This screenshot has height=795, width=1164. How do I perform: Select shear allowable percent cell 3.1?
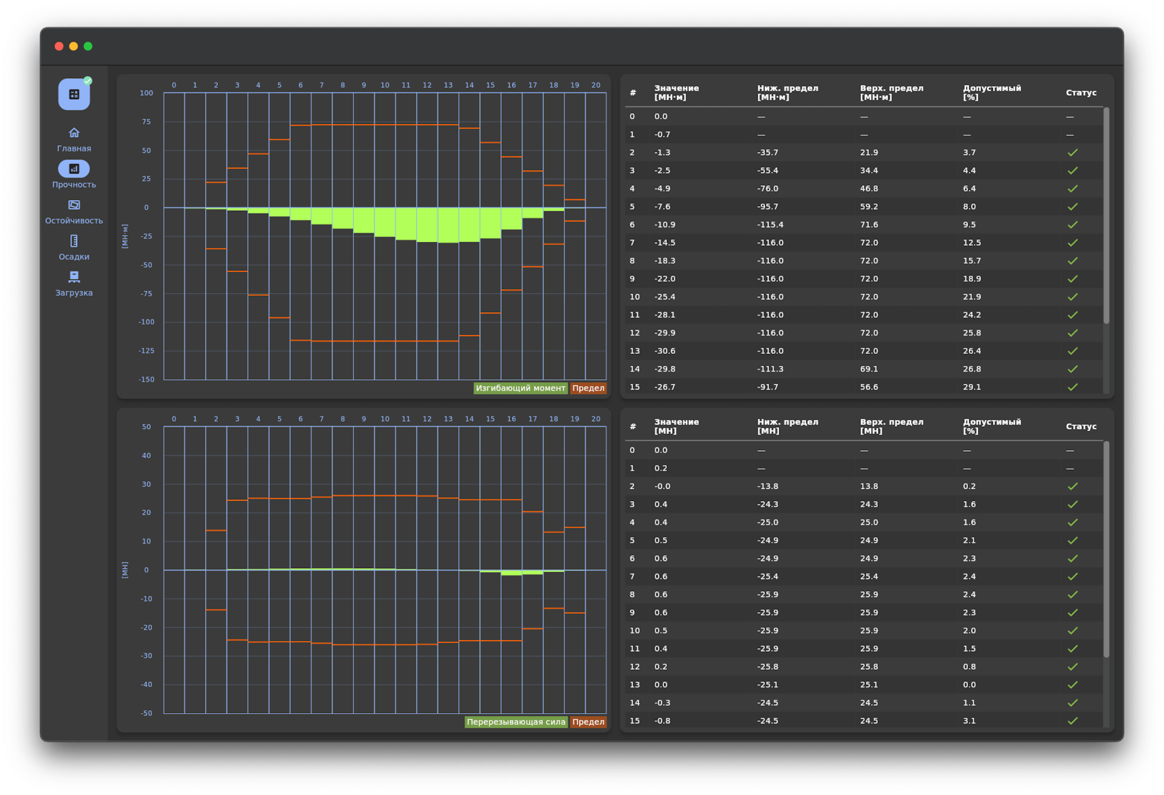click(969, 721)
